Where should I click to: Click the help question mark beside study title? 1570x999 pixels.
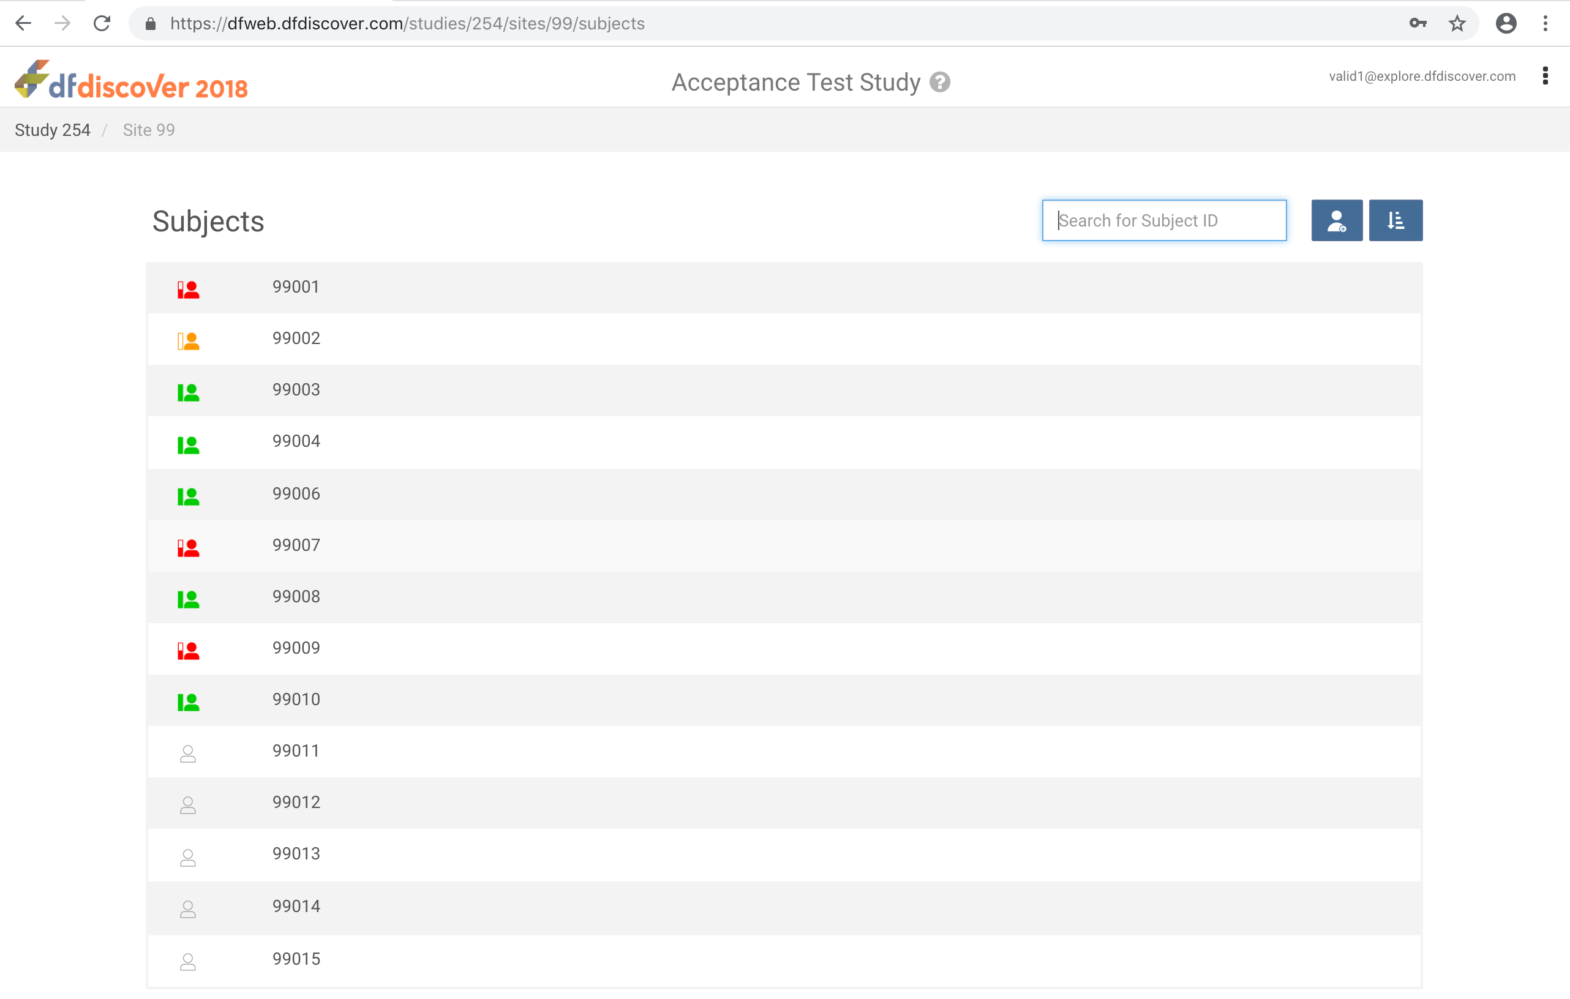coord(939,83)
